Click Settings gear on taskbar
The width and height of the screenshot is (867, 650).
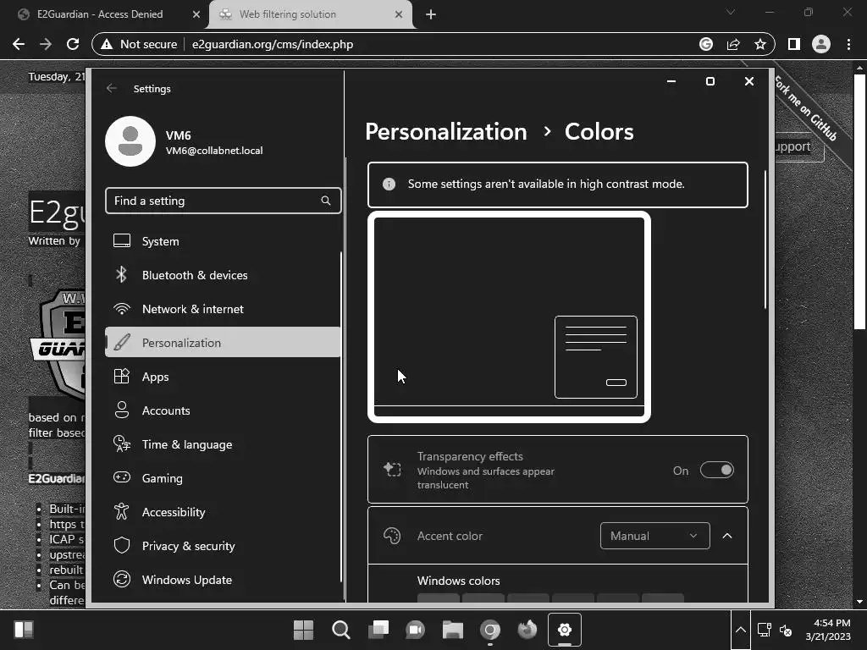(x=565, y=630)
